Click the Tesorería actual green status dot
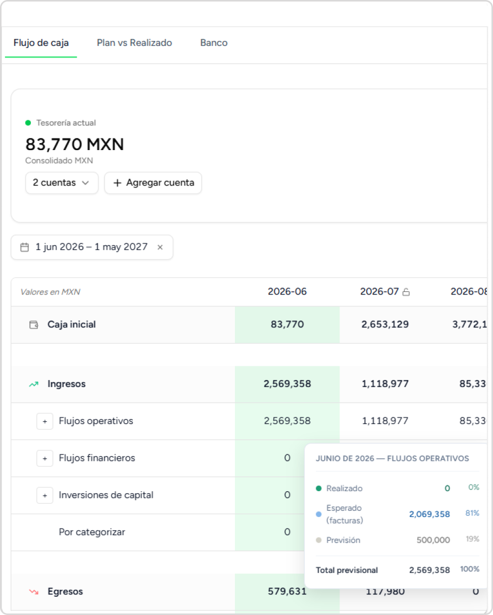This screenshot has height=615, width=493. [28, 123]
